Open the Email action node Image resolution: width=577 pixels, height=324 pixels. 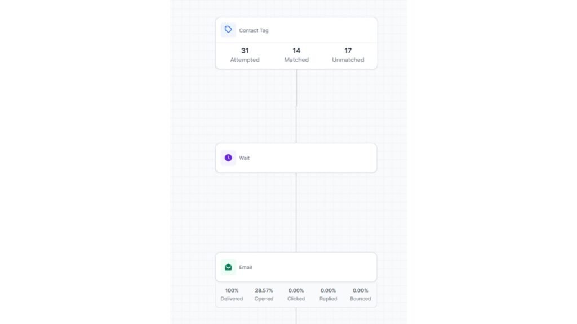coord(296,267)
